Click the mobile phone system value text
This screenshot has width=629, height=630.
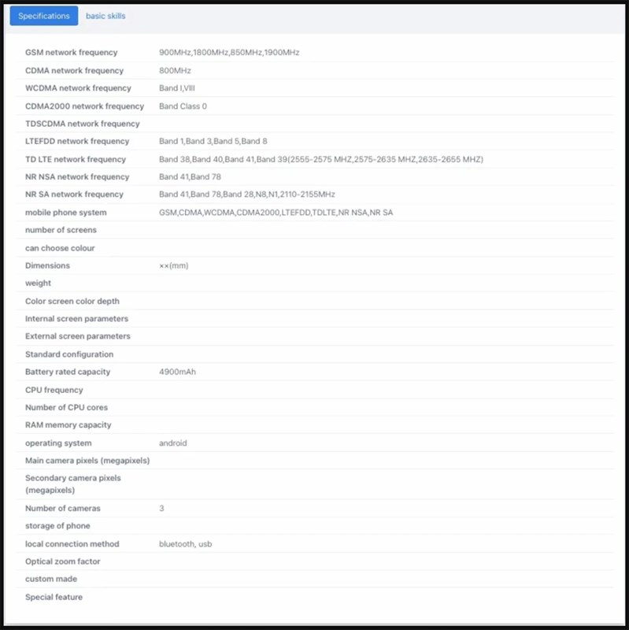276,213
